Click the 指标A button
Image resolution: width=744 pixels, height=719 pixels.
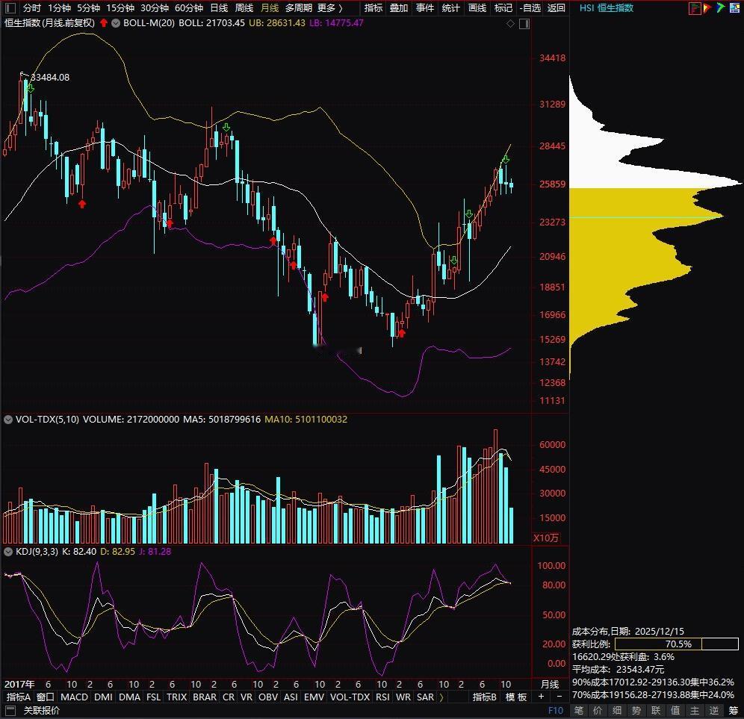[19, 697]
